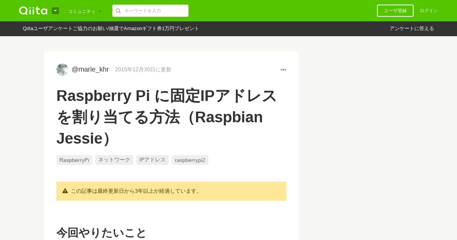Focus the キーワードを入力 search field
This screenshot has height=240, width=457.
(x=150, y=11)
